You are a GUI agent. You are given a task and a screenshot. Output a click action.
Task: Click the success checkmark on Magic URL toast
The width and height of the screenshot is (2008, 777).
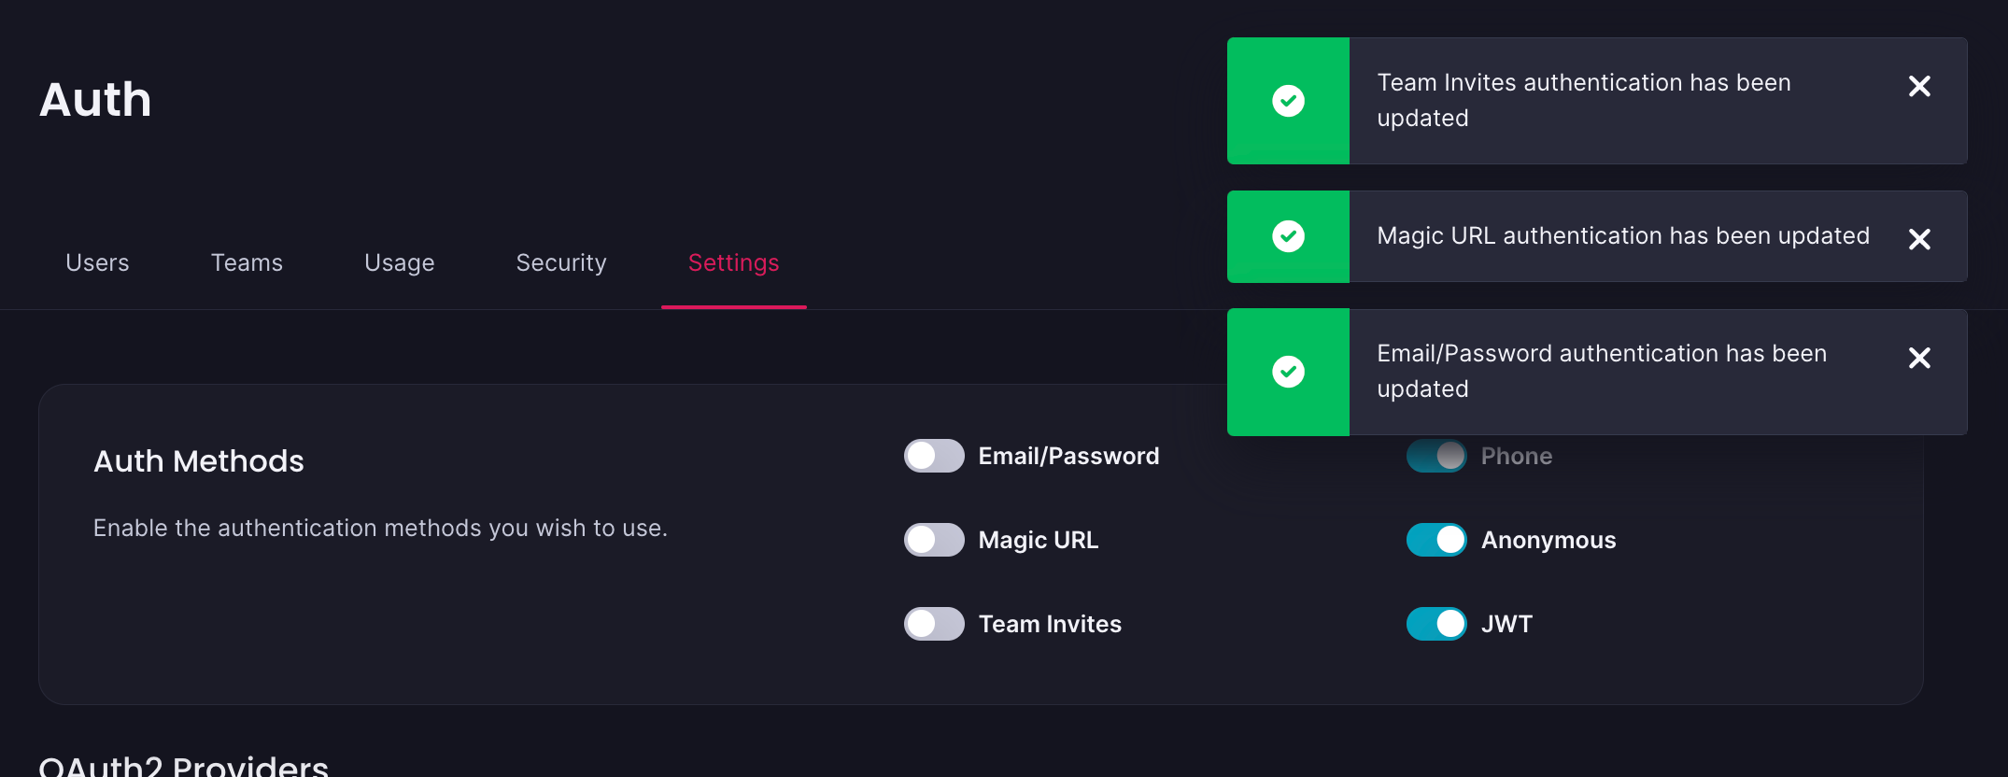1288,236
